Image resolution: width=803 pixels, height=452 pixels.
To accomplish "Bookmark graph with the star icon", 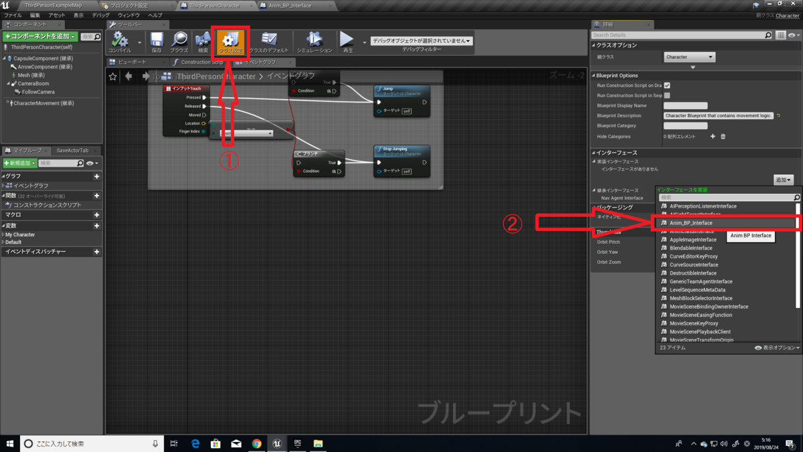I will (x=113, y=76).
